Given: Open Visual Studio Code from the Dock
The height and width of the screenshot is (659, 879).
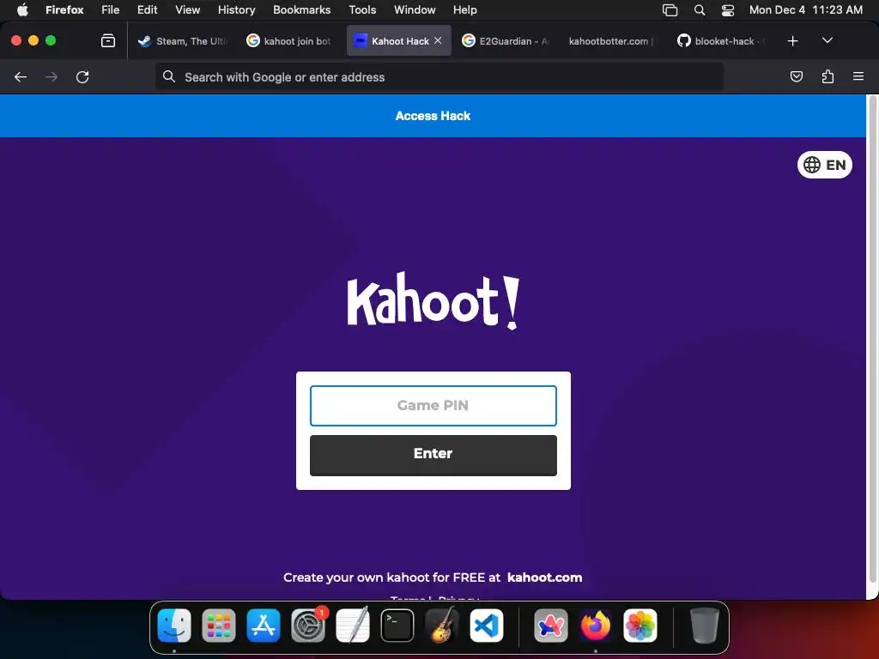Looking at the screenshot, I should point(487,626).
